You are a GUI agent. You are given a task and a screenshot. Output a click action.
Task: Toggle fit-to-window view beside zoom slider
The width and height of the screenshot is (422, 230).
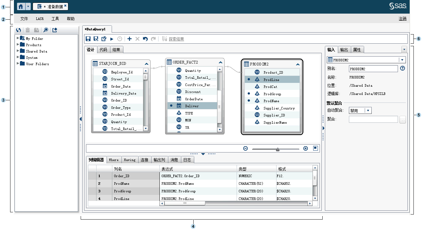click(315, 148)
